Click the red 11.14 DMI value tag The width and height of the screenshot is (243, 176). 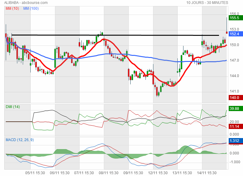point(236,127)
